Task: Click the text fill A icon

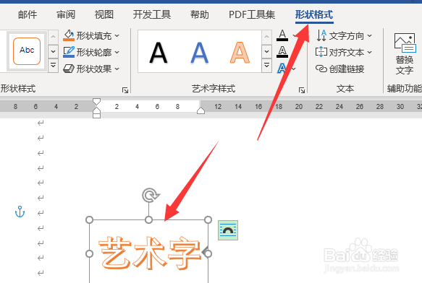Action: pyautogui.click(x=282, y=35)
